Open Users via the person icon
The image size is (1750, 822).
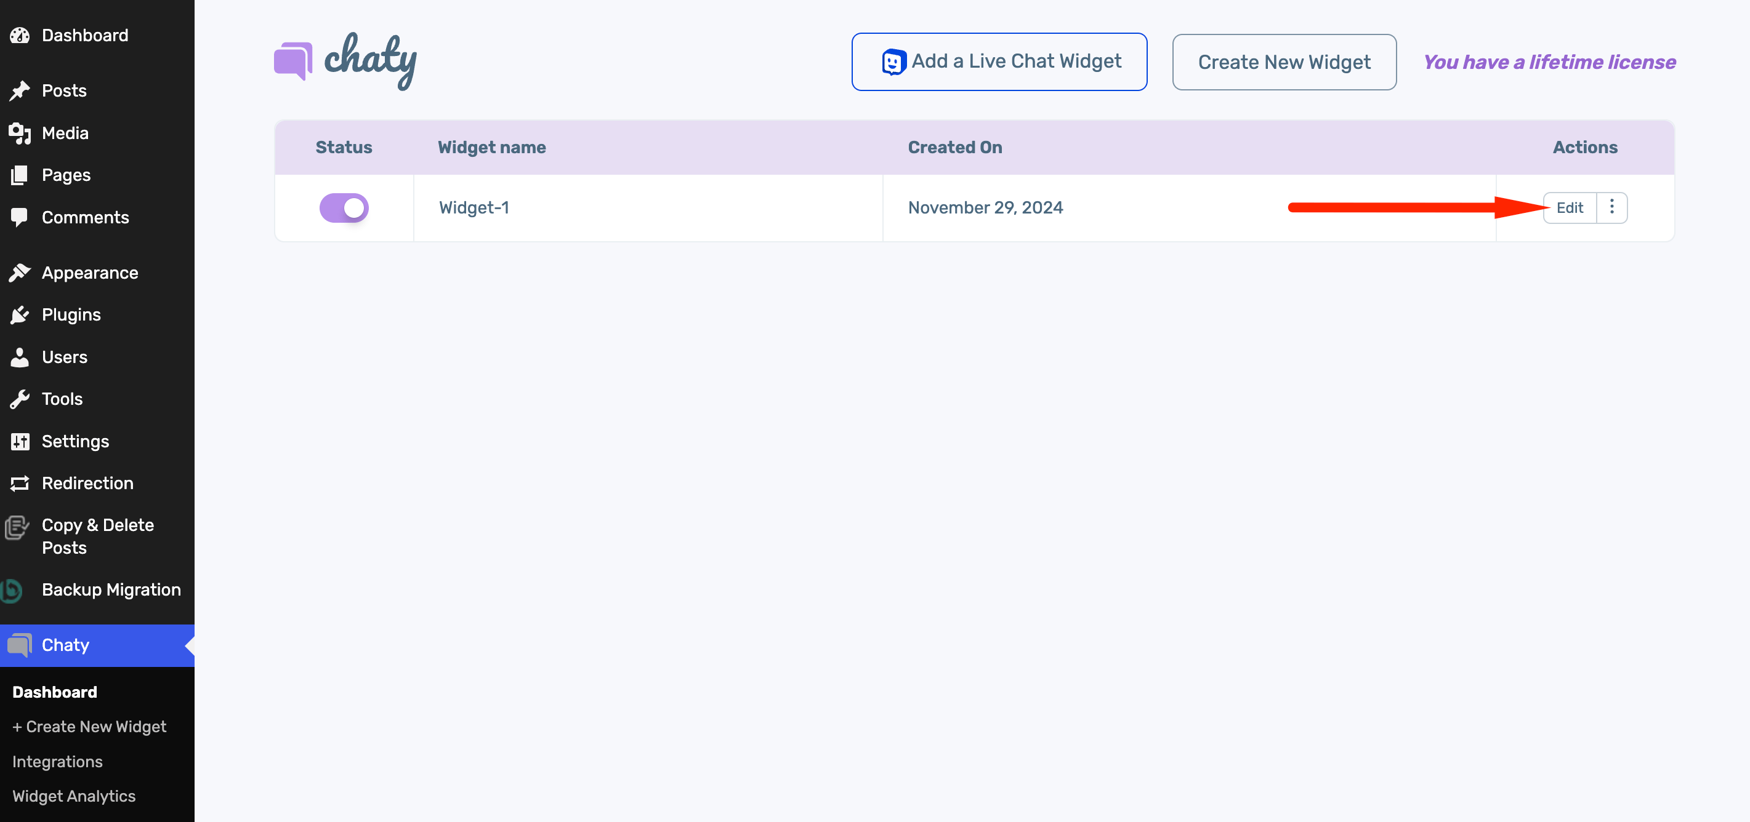click(20, 356)
